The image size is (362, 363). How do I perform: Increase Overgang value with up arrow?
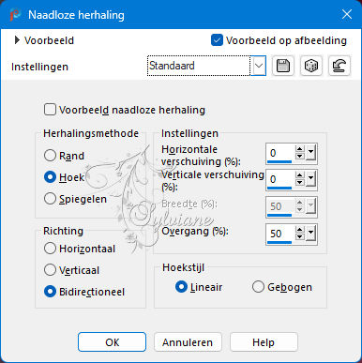300,230
